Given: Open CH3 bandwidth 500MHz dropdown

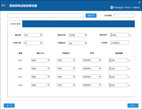Looking at the screenshot, I should pyautogui.click(x=92, y=77).
